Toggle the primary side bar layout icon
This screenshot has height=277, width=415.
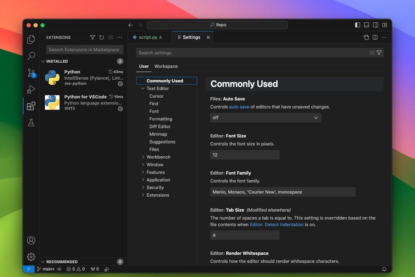357,25
